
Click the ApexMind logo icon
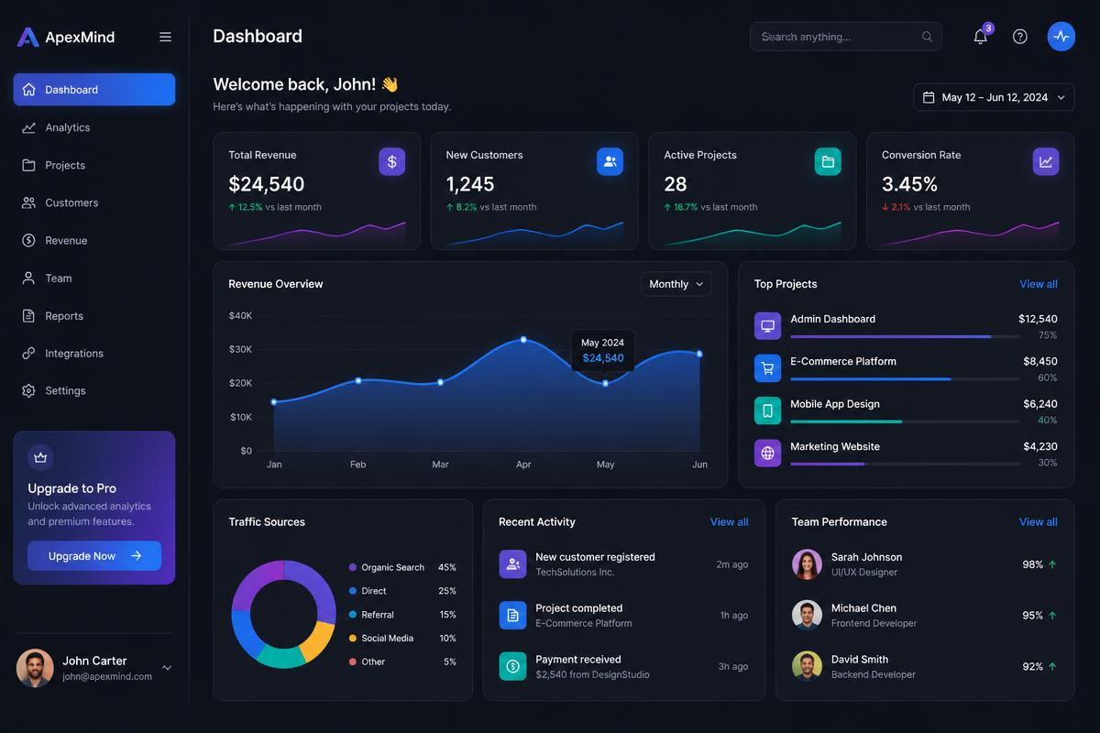click(28, 37)
